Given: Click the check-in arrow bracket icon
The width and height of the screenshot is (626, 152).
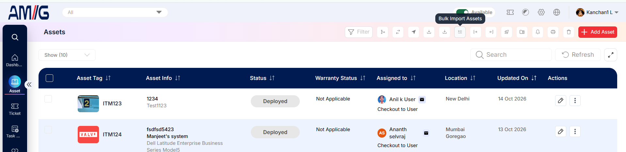Looking at the screenshot, I should click(491, 32).
